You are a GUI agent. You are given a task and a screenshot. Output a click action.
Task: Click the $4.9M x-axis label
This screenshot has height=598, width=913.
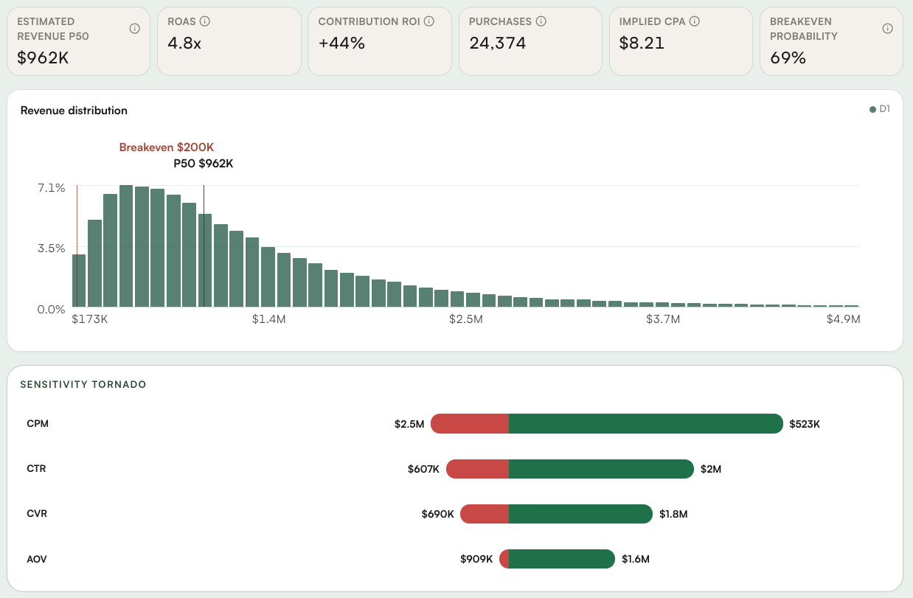click(x=844, y=319)
